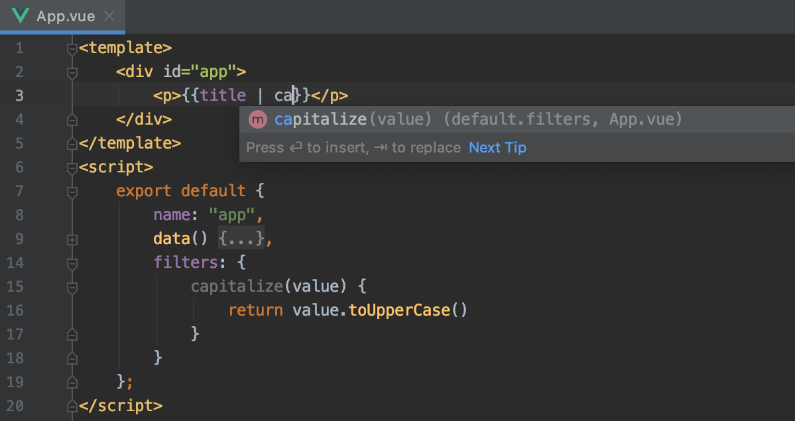Click "data" function name on line 9

click(x=172, y=239)
